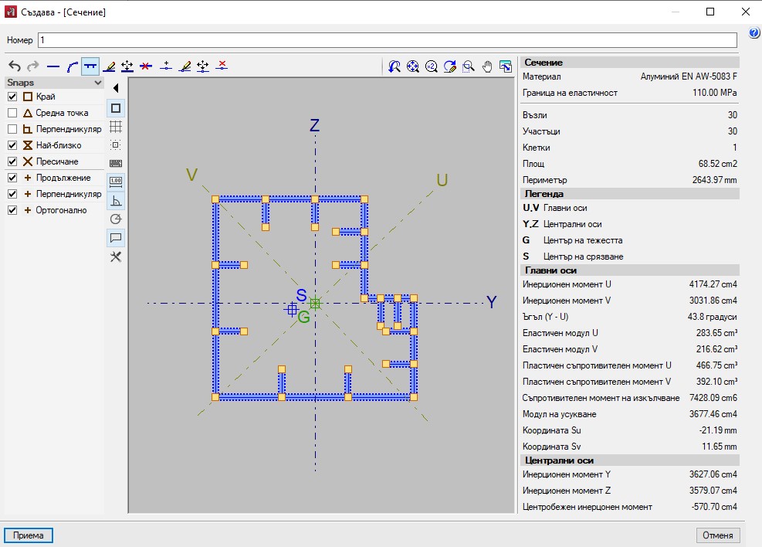Click the Периметър value 2643.97 mm
This screenshot has width=762, height=547.
tap(714, 180)
